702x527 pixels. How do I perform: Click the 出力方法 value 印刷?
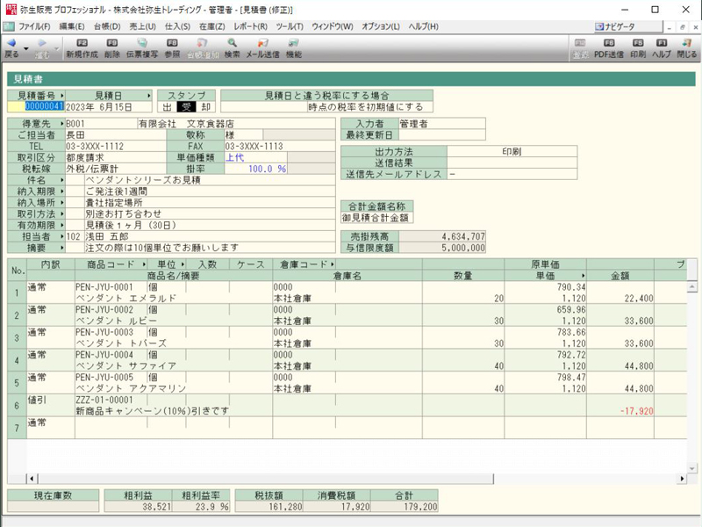coord(512,151)
